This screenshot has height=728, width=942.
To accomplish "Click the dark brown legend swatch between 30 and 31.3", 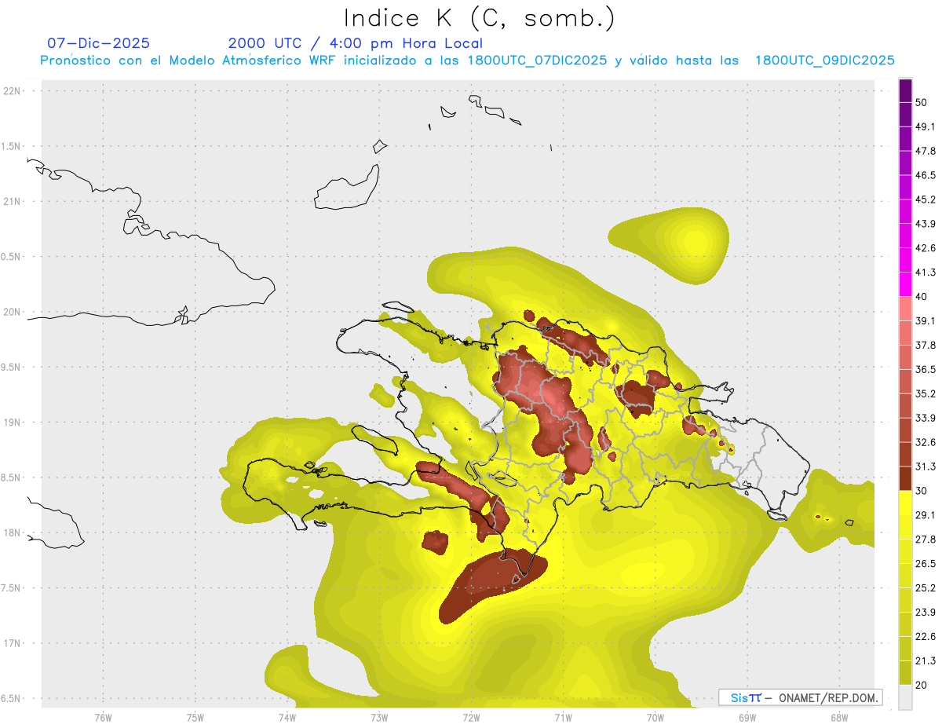I will [x=905, y=478].
